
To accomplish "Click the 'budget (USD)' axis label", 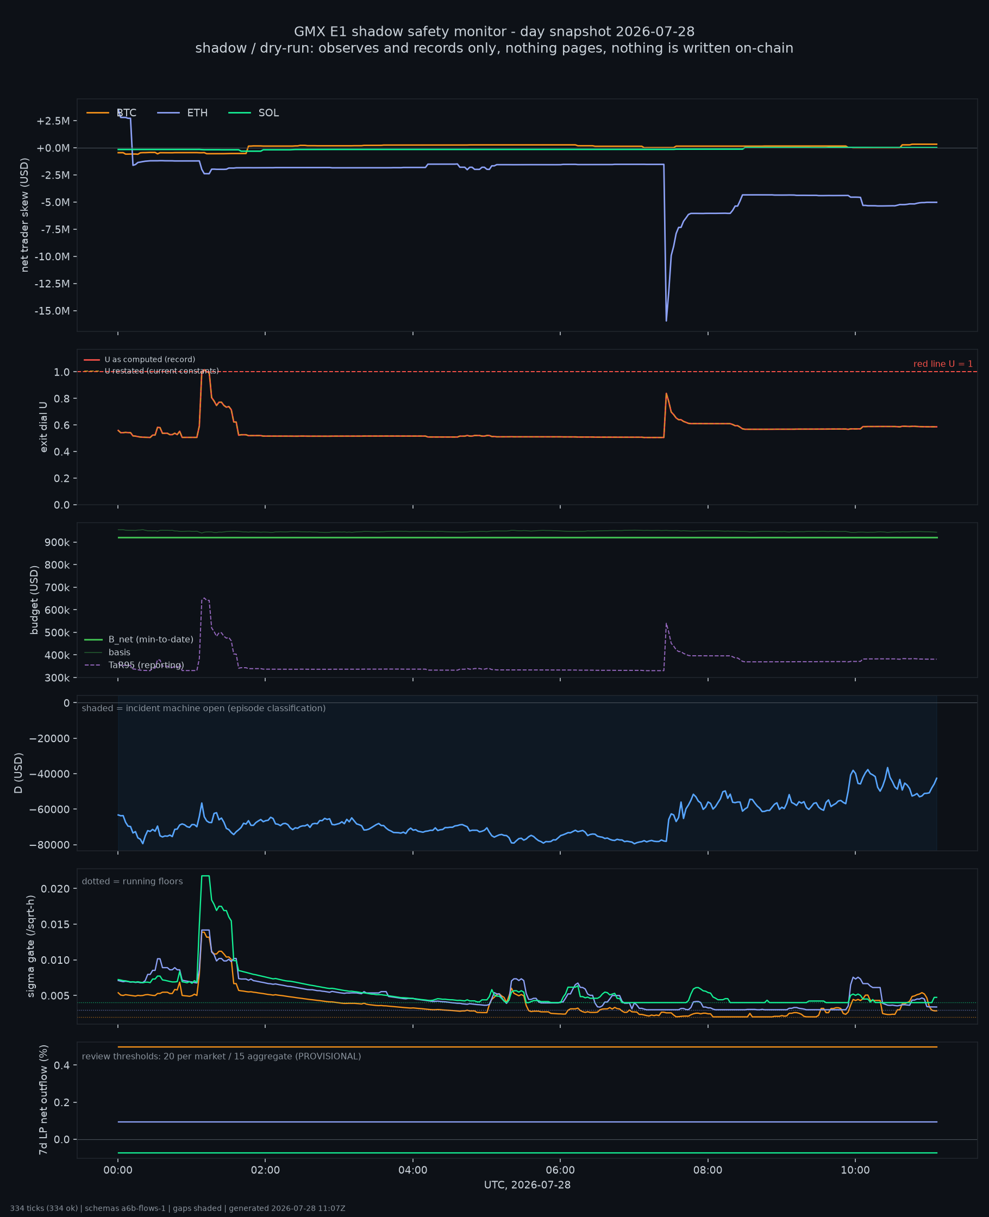I will click(x=34, y=600).
